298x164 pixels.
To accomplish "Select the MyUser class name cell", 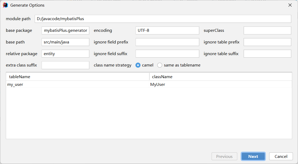I will click(221, 84).
